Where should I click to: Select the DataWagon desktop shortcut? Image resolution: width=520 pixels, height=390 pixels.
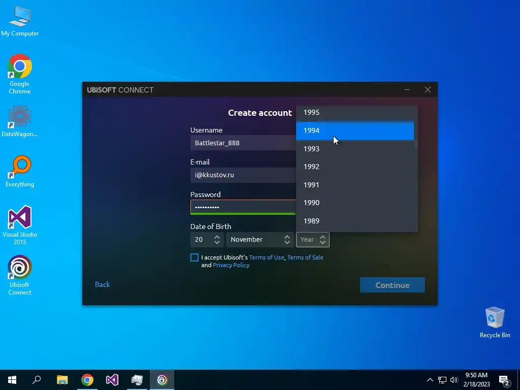pos(20,121)
